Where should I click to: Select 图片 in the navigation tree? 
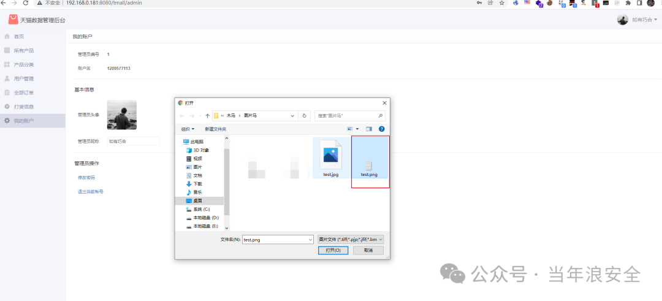click(194, 167)
